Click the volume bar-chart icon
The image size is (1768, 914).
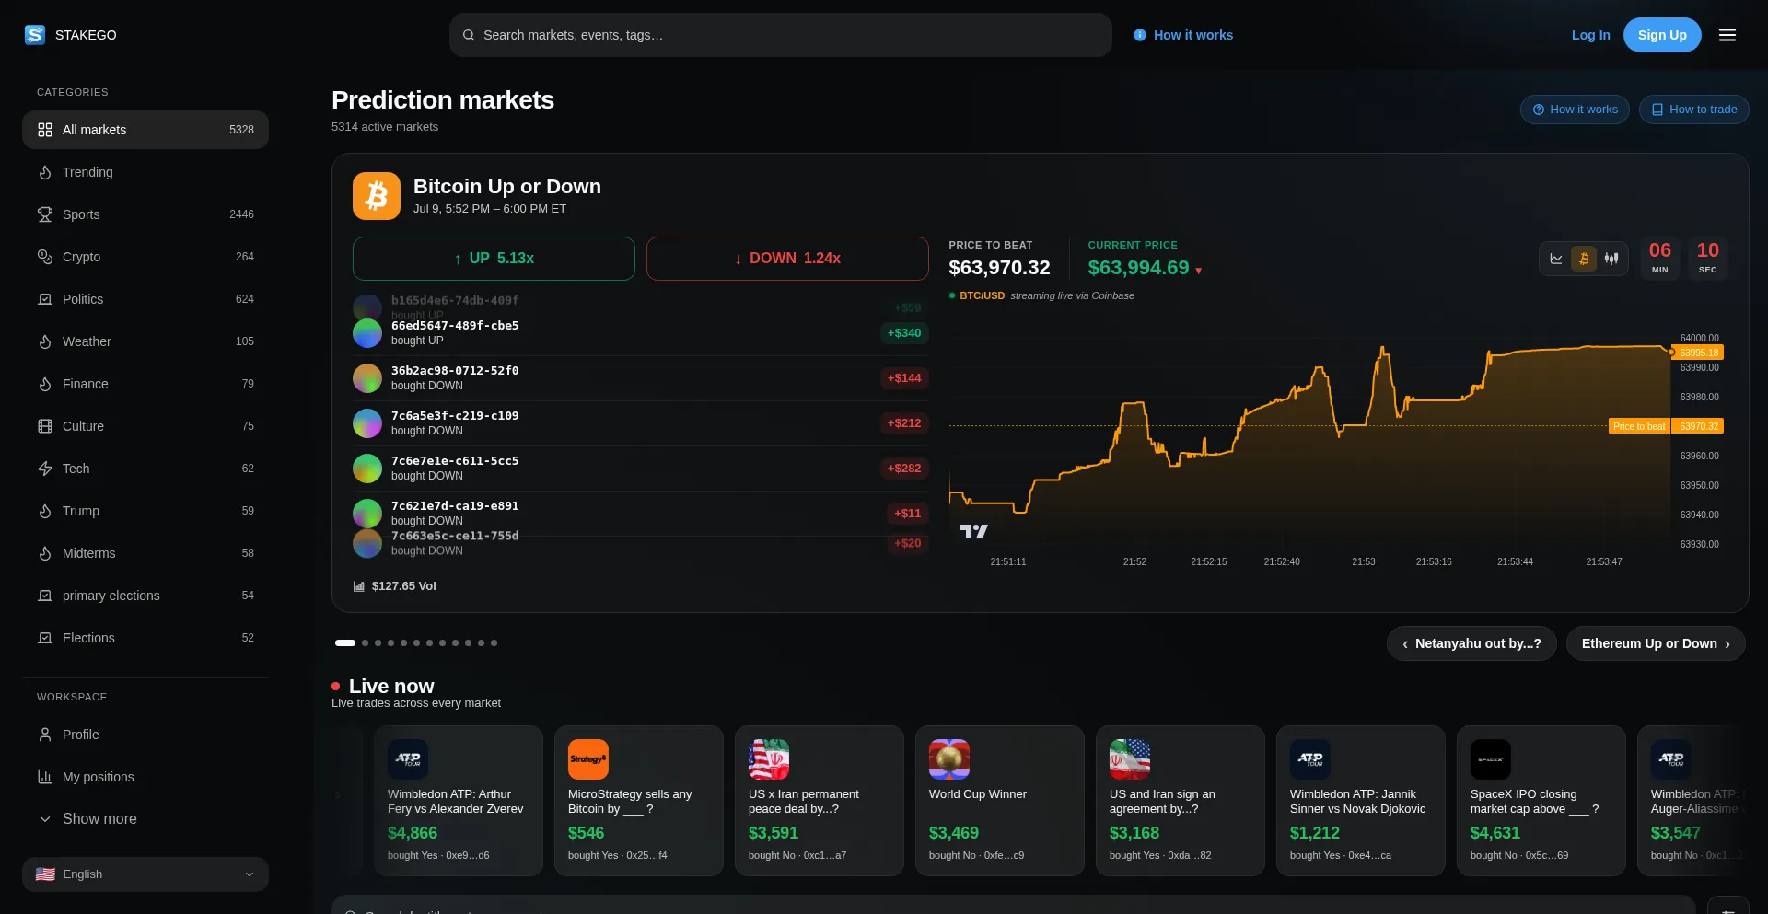pyautogui.click(x=359, y=586)
